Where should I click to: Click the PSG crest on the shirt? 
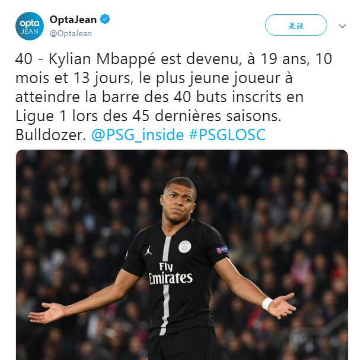click(x=185, y=247)
